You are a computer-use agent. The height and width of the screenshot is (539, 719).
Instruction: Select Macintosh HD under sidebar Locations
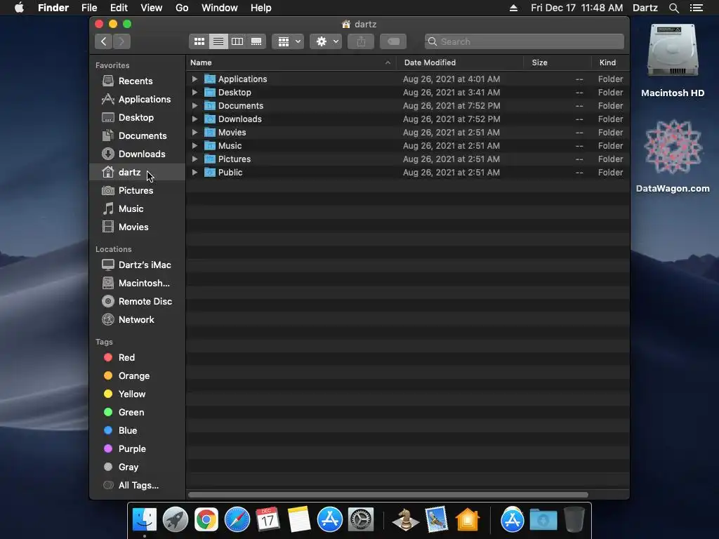pos(137,284)
